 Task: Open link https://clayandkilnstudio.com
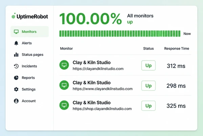98,69
